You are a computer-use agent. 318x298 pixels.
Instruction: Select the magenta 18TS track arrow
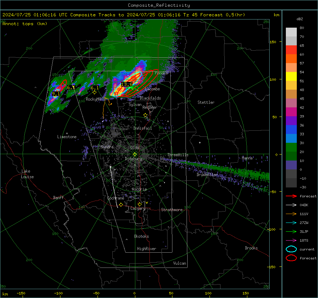coord(291,241)
